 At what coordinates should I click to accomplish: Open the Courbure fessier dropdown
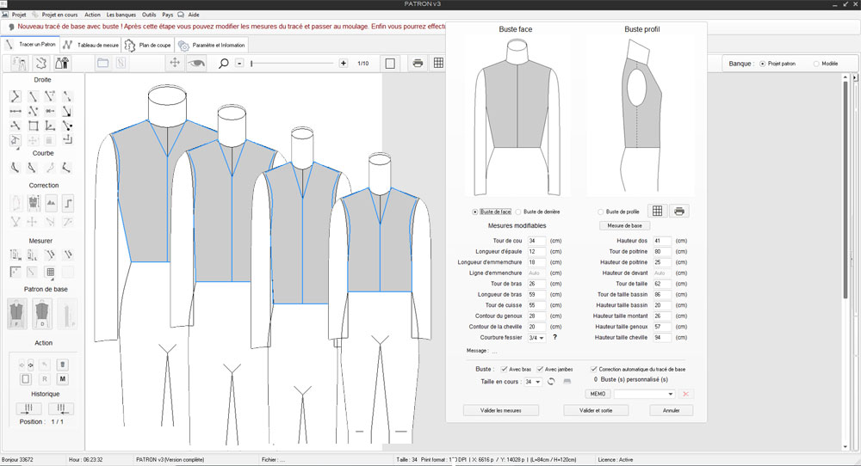[536, 338]
